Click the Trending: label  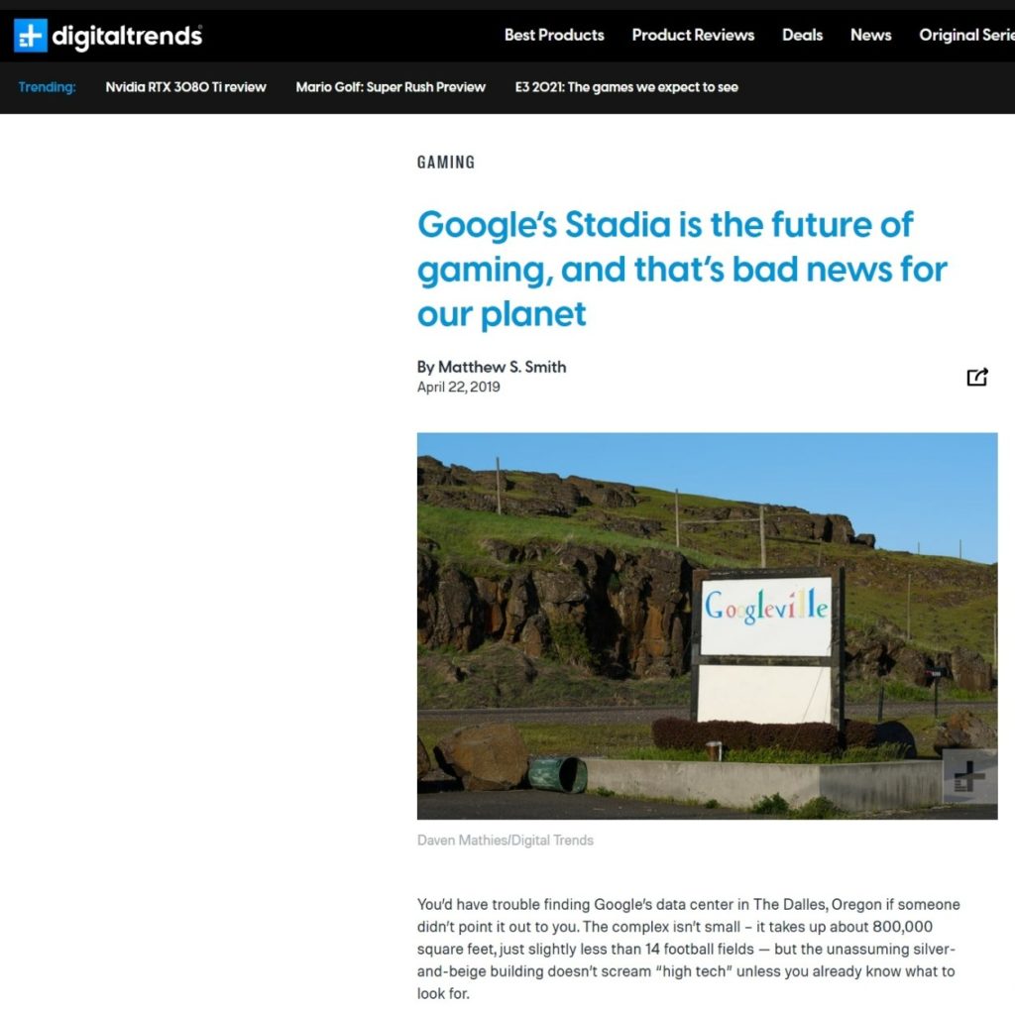(x=47, y=87)
